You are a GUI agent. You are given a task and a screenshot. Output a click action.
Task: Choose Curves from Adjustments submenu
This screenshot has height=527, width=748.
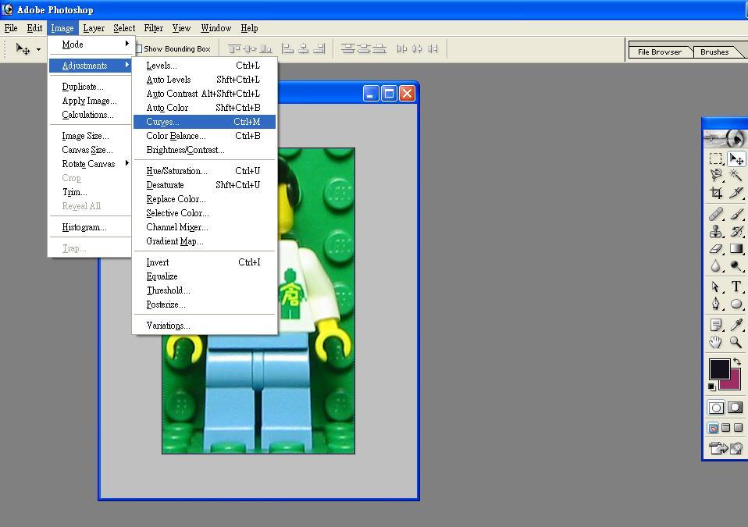pyautogui.click(x=204, y=122)
